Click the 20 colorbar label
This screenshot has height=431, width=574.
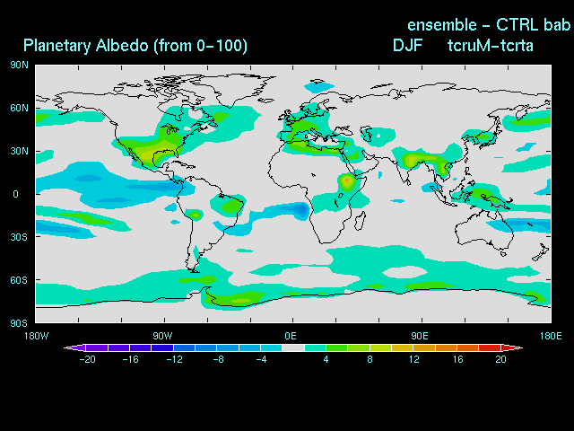pyautogui.click(x=500, y=359)
